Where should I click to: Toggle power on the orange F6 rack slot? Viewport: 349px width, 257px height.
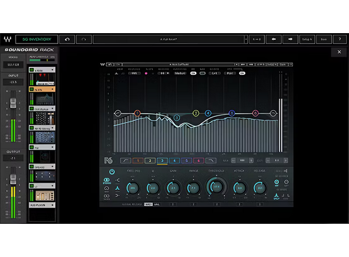pyautogui.click(x=32, y=89)
